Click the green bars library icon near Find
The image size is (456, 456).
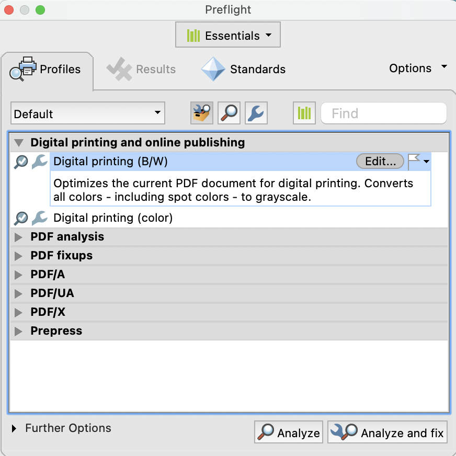(304, 113)
